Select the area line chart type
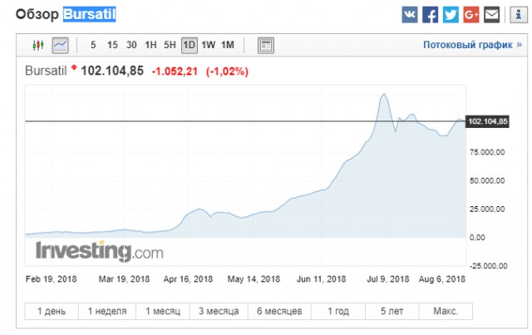 [x=61, y=45]
